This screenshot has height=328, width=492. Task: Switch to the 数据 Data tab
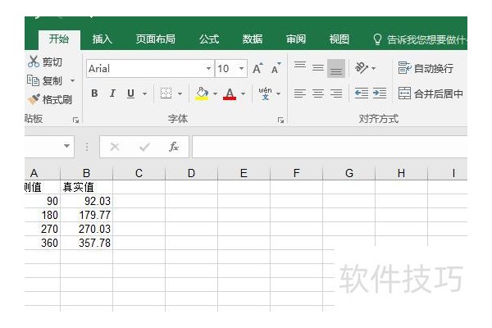click(x=253, y=39)
